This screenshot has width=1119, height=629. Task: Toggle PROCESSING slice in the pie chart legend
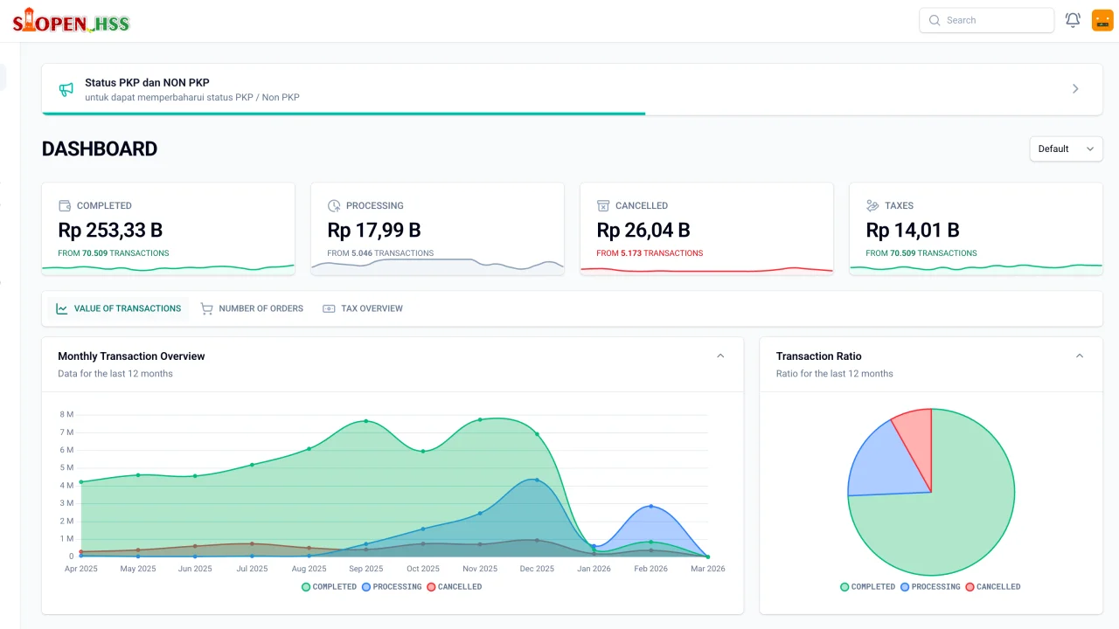point(930,587)
